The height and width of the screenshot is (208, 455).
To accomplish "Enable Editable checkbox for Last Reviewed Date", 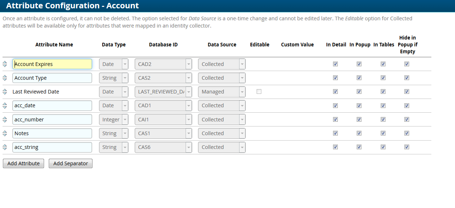I will point(259,92).
